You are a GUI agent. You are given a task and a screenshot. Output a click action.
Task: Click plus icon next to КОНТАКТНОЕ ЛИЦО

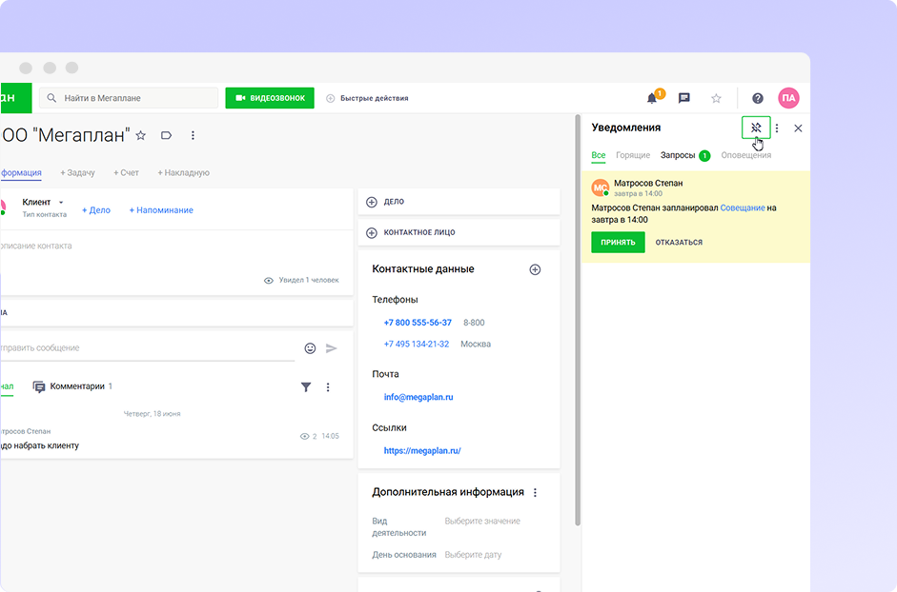point(372,232)
